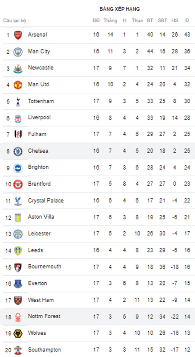The height and width of the screenshot is (357, 195).
Task: Click the Man City club crest
Action: (x=18, y=52)
